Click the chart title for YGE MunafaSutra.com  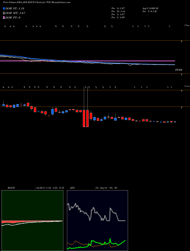point(36,3)
